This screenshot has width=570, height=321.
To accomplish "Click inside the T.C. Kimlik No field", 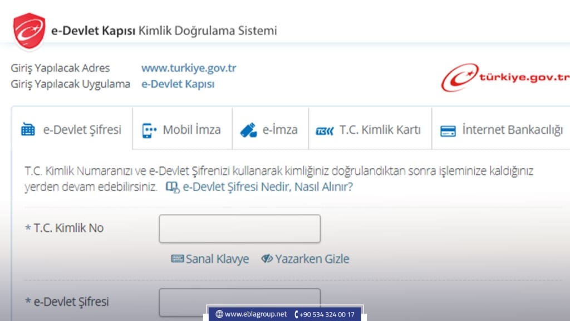I will [x=239, y=228].
